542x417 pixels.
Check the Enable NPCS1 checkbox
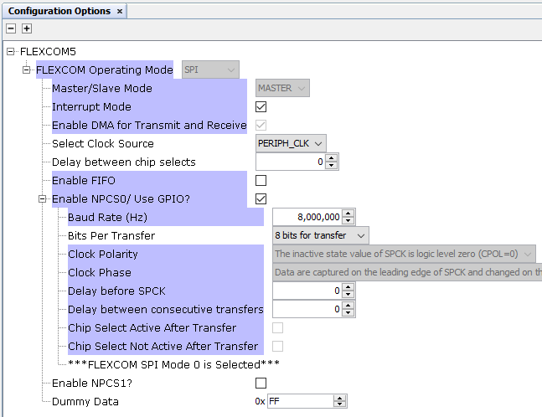pyautogui.click(x=261, y=384)
